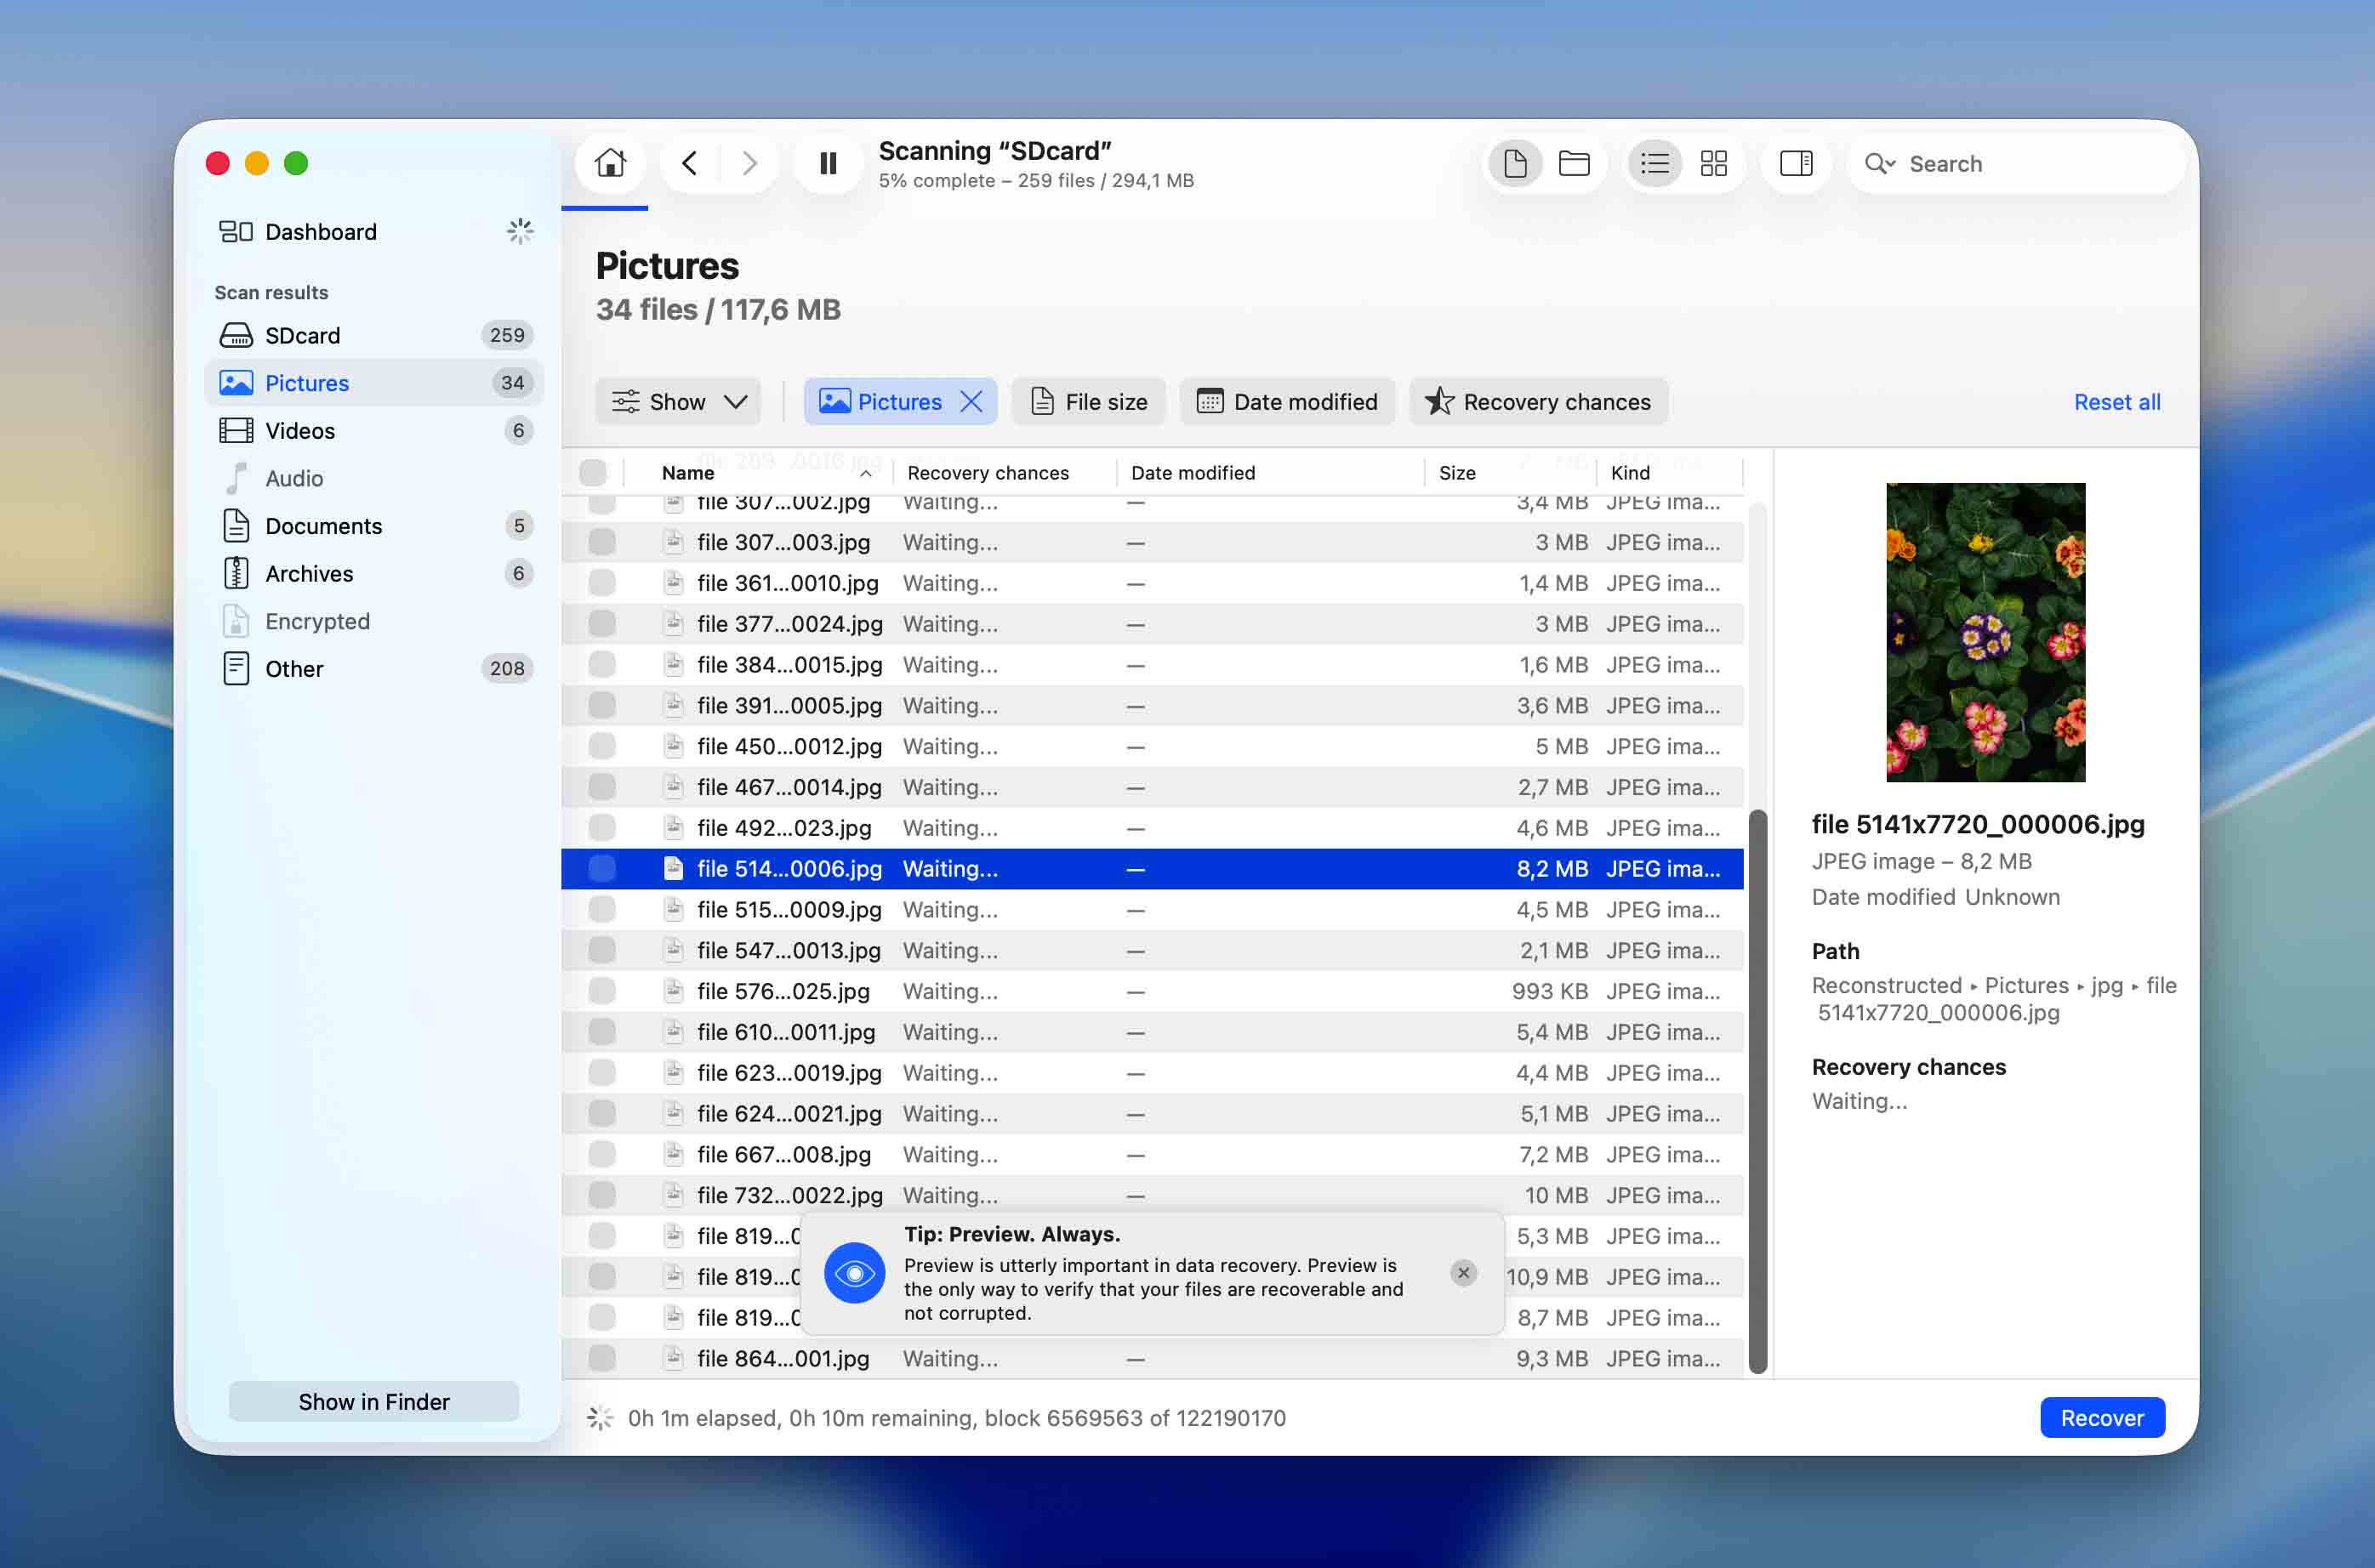
Task: Go to the Home screen icon
Action: click(609, 163)
